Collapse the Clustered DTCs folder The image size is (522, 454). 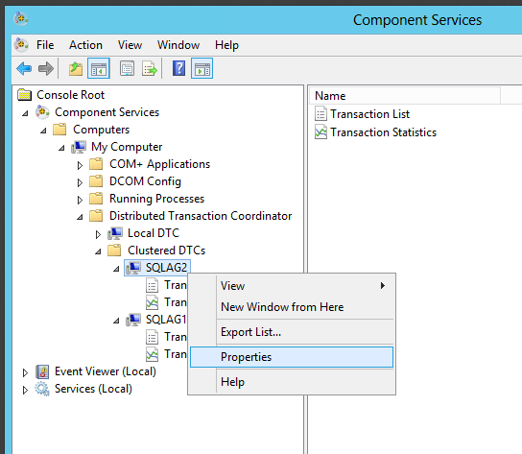[x=98, y=251]
